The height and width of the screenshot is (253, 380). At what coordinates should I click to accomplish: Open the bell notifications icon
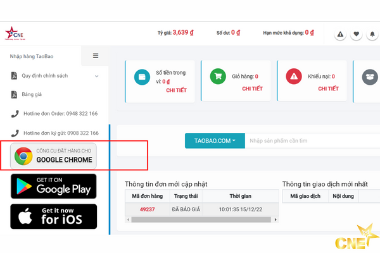click(x=372, y=34)
